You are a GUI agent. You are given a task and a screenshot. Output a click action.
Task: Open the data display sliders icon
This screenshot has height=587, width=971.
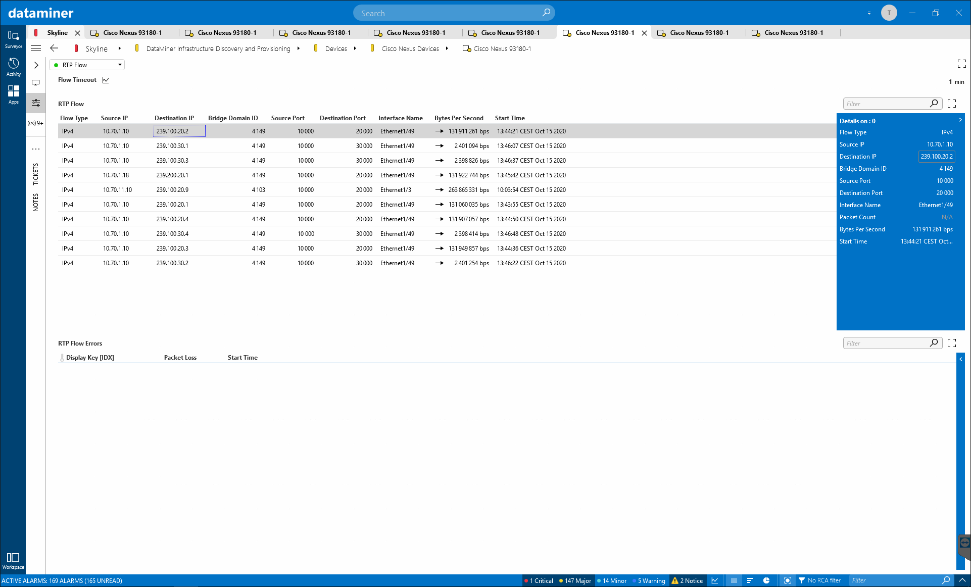coord(36,103)
